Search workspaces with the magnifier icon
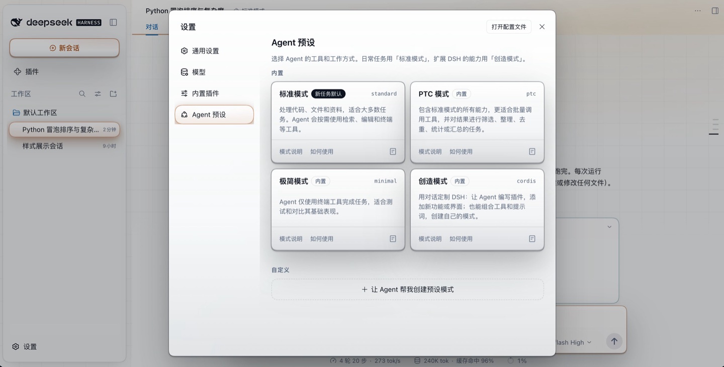The width and height of the screenshot is (724, 367). (82, 94)
